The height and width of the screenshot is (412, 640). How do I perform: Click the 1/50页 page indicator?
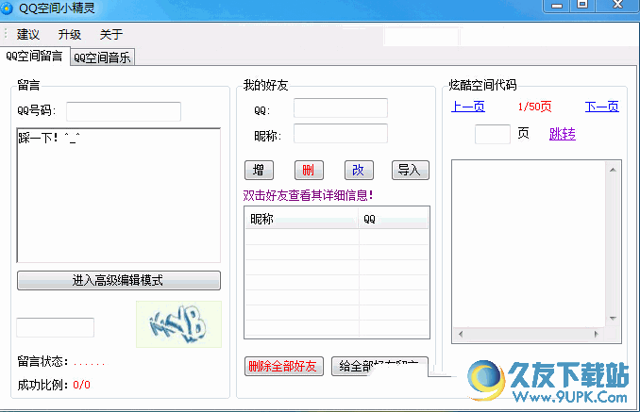pos(534,107)
